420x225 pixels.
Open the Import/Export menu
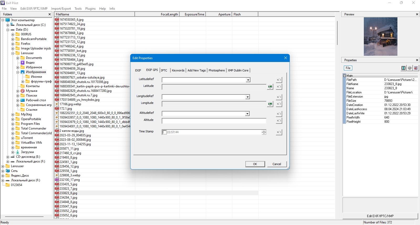(x=61, y=8)
